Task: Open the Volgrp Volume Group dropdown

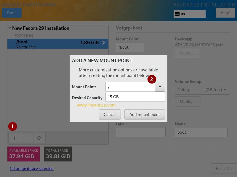Action: coord(202,90)
